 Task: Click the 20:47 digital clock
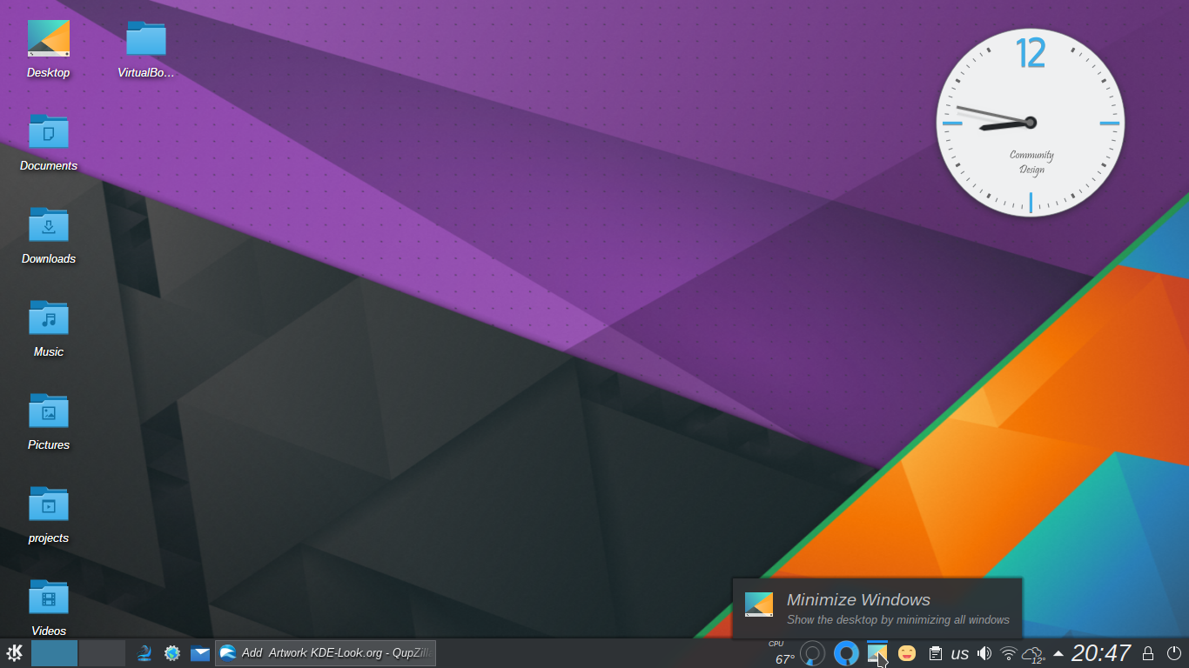click(x=1101, y=653)
